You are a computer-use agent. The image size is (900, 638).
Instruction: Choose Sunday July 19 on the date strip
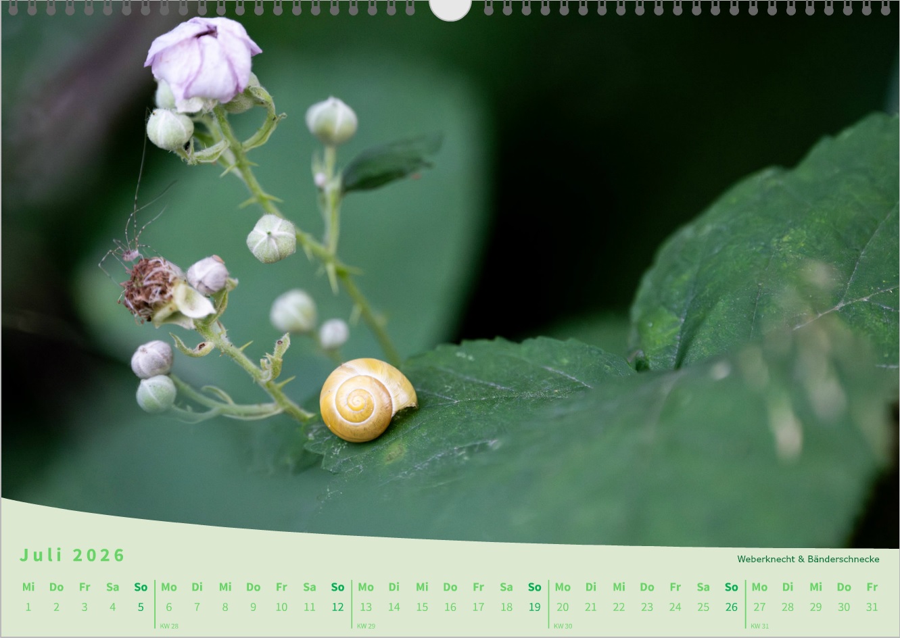534,607
